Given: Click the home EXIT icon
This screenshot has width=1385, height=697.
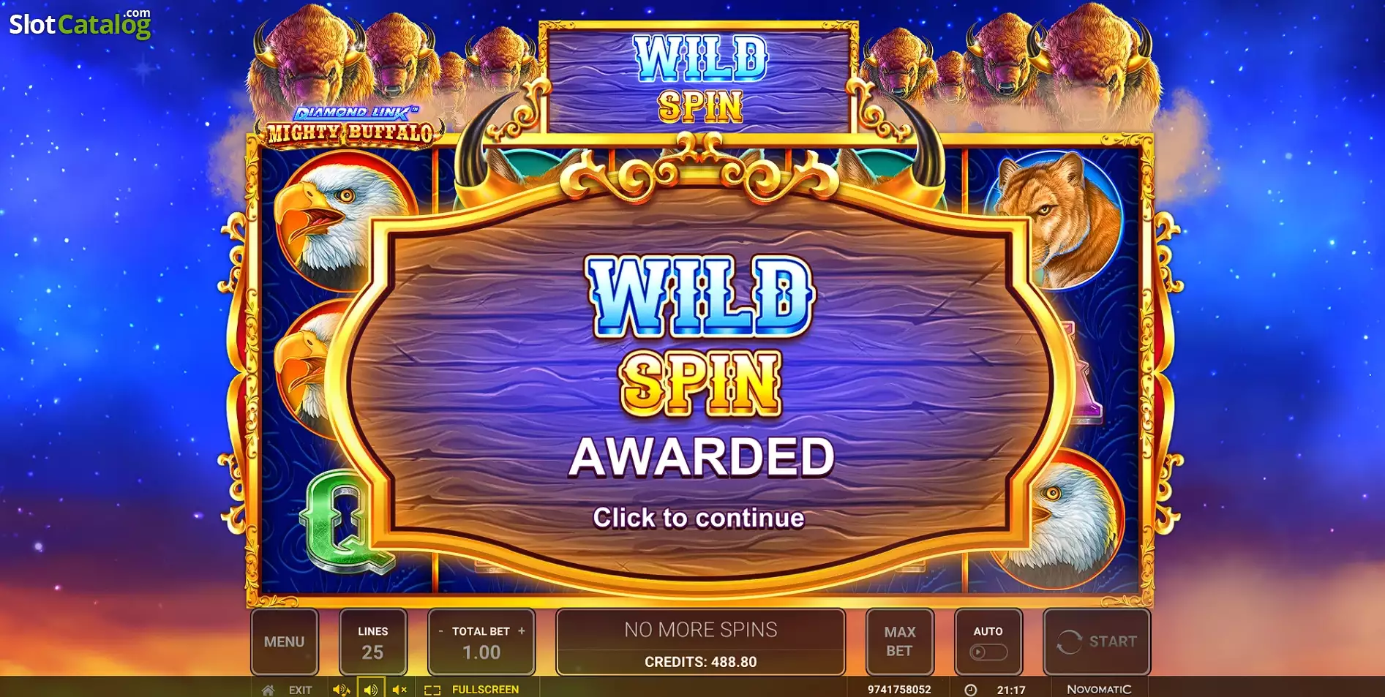Looking at the screenshot, I should click(269, 690).
